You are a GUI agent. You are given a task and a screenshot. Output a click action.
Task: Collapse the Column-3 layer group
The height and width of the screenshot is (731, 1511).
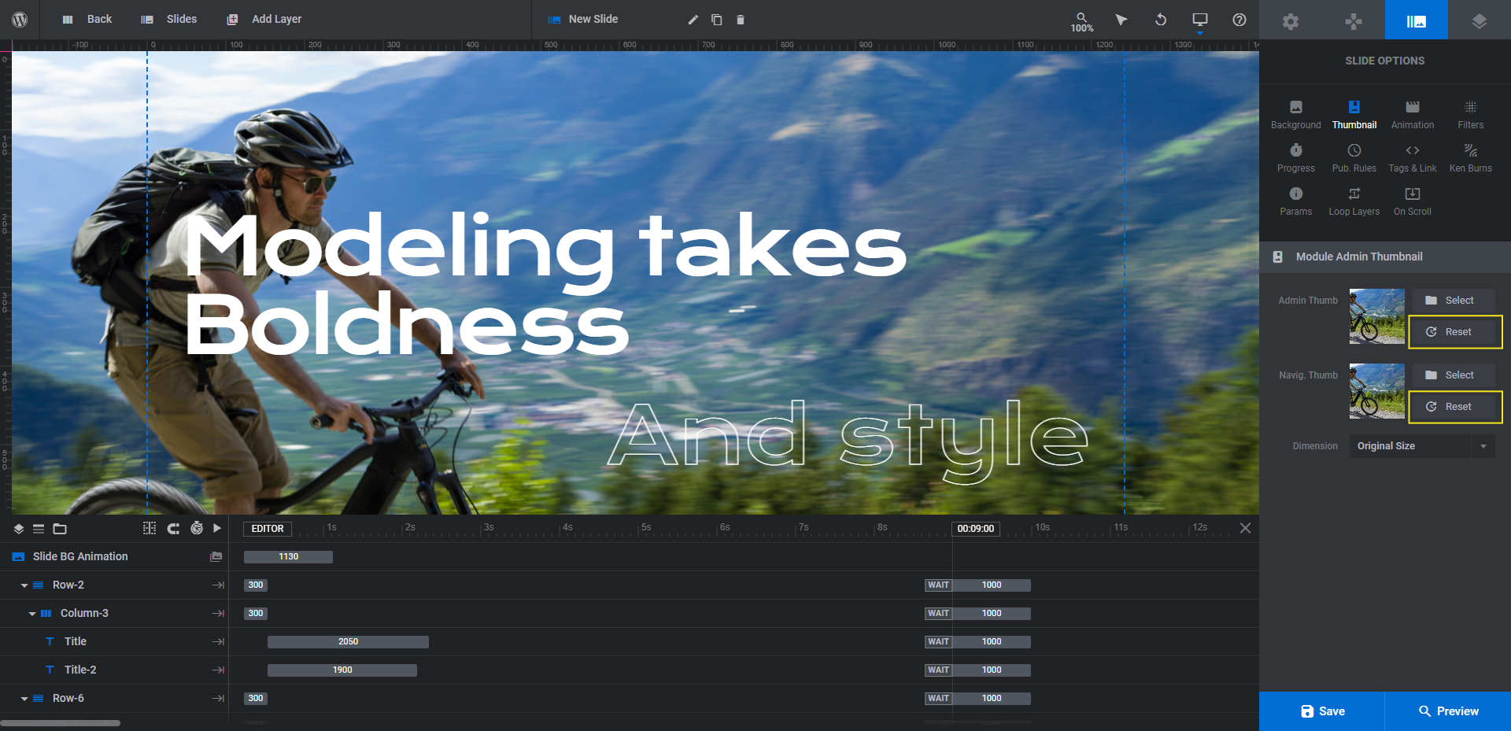(x=32, y=614)
